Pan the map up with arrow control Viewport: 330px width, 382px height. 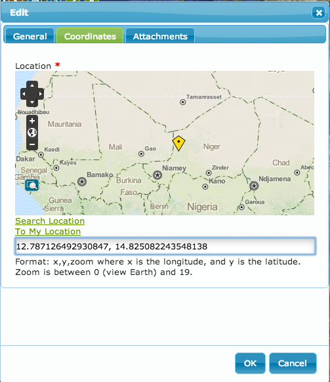32,85
